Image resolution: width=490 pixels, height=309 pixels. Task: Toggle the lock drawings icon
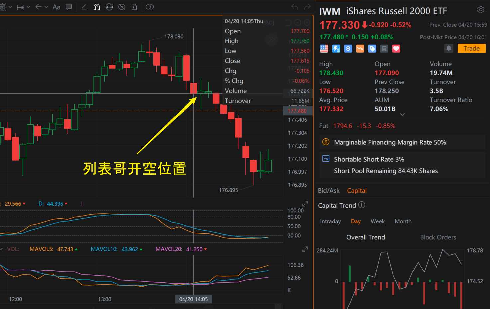[109, 7]
